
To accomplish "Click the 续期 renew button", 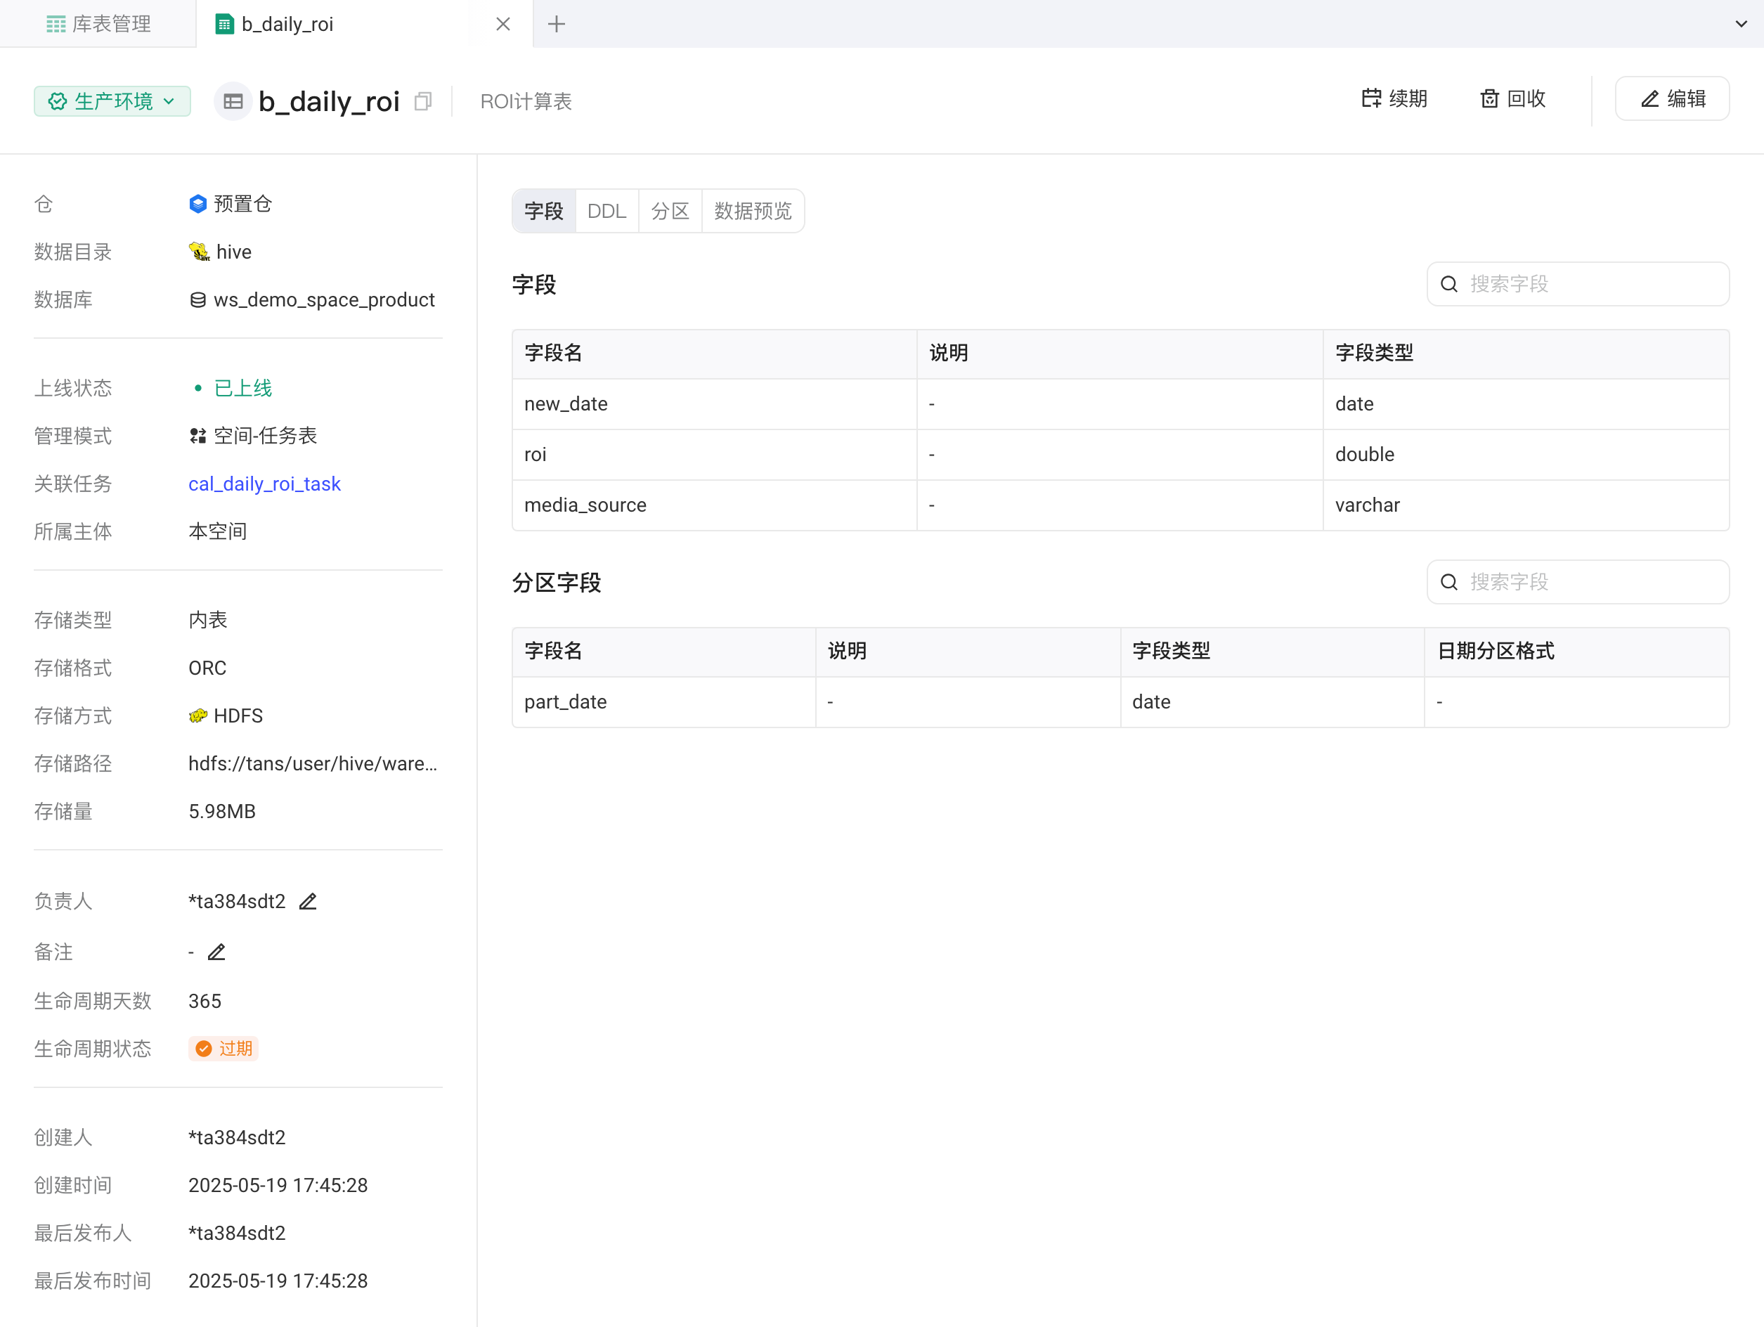I will (1394, 98).
